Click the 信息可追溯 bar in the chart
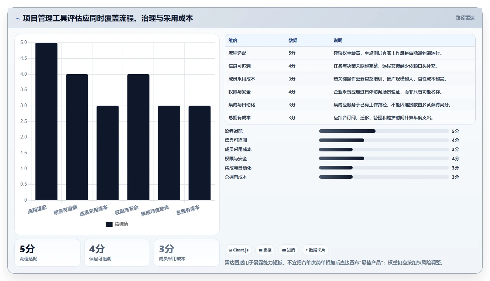Screen dimensions: 490x281 (x=77, y=137)
